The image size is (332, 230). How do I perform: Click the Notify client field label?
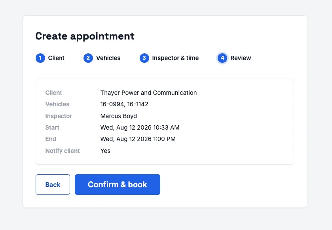(63, 151)
